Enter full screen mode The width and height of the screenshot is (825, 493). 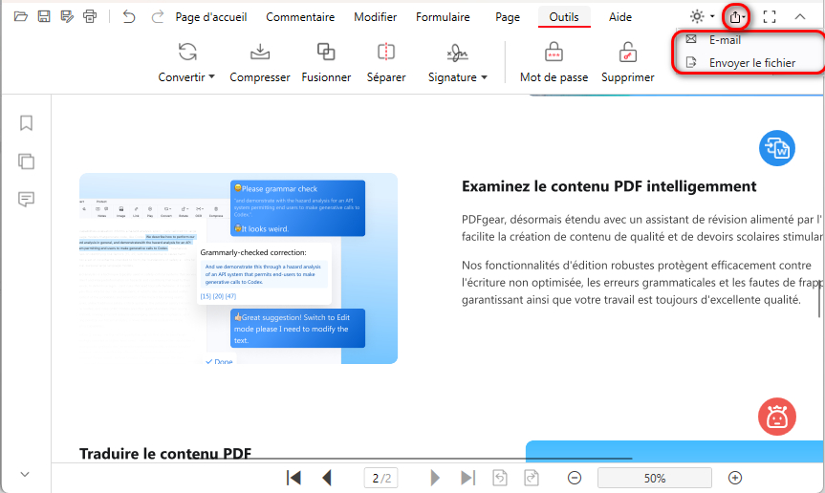(770, 17)
